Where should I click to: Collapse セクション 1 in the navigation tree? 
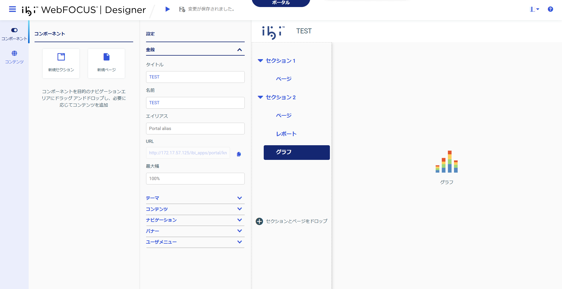(260, 61)
